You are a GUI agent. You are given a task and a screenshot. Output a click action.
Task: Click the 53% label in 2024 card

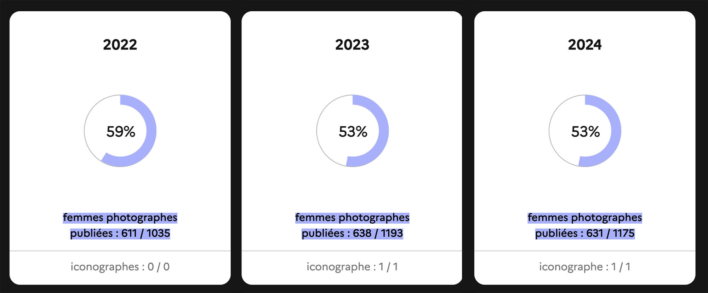[586, 132]
